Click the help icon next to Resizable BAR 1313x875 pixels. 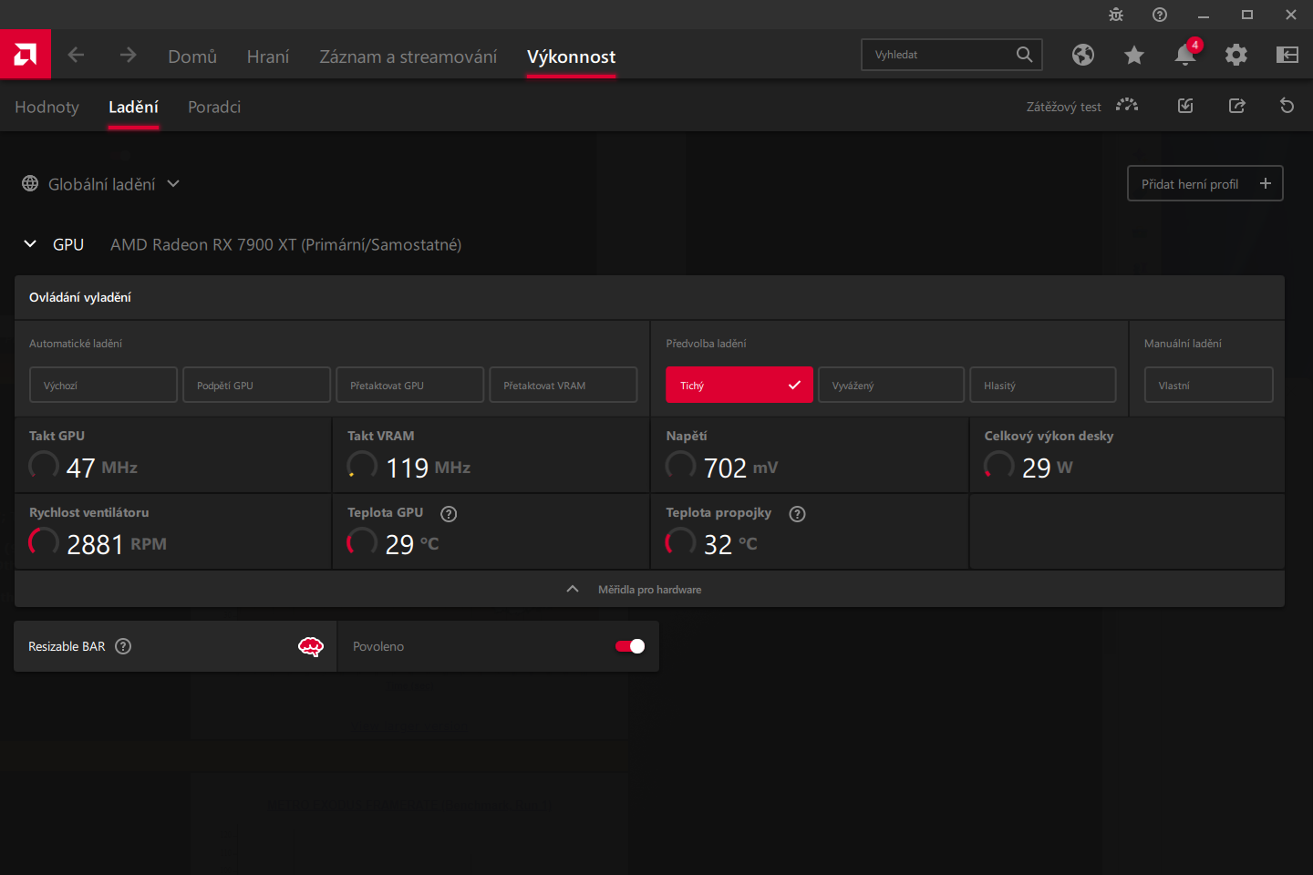point(123,646)
